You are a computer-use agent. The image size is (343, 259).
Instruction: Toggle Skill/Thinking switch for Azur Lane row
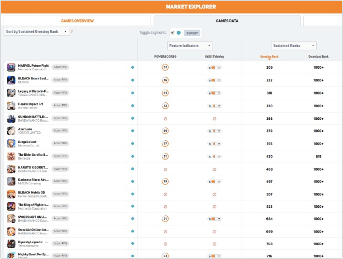214,131
